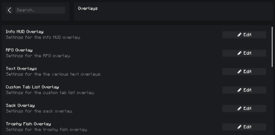Screen dimensions: 275x135
Task: Edit the RPG Overlay settings
Action: coord(244,53)
